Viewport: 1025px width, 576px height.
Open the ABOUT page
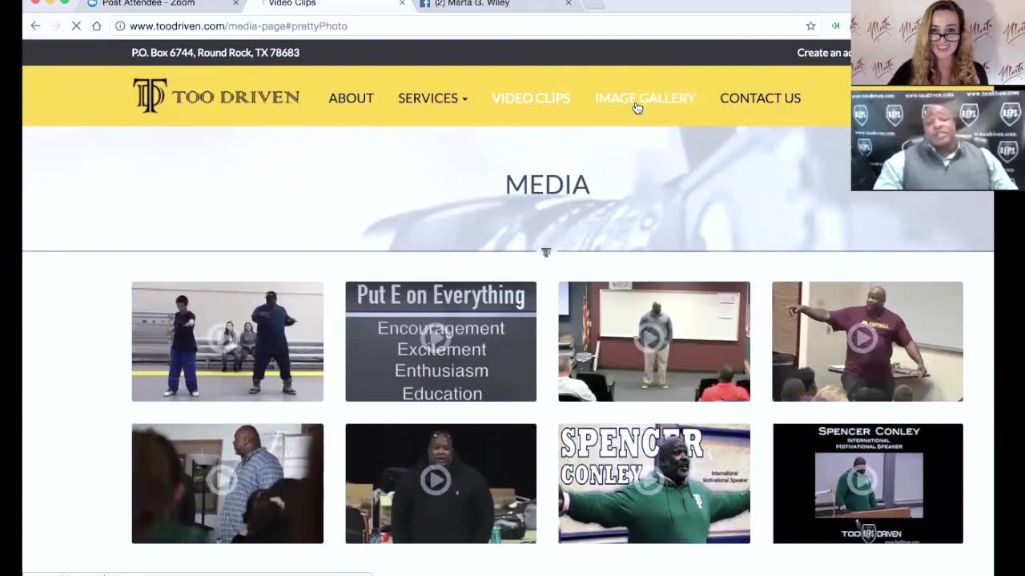(x=351, y=98)
